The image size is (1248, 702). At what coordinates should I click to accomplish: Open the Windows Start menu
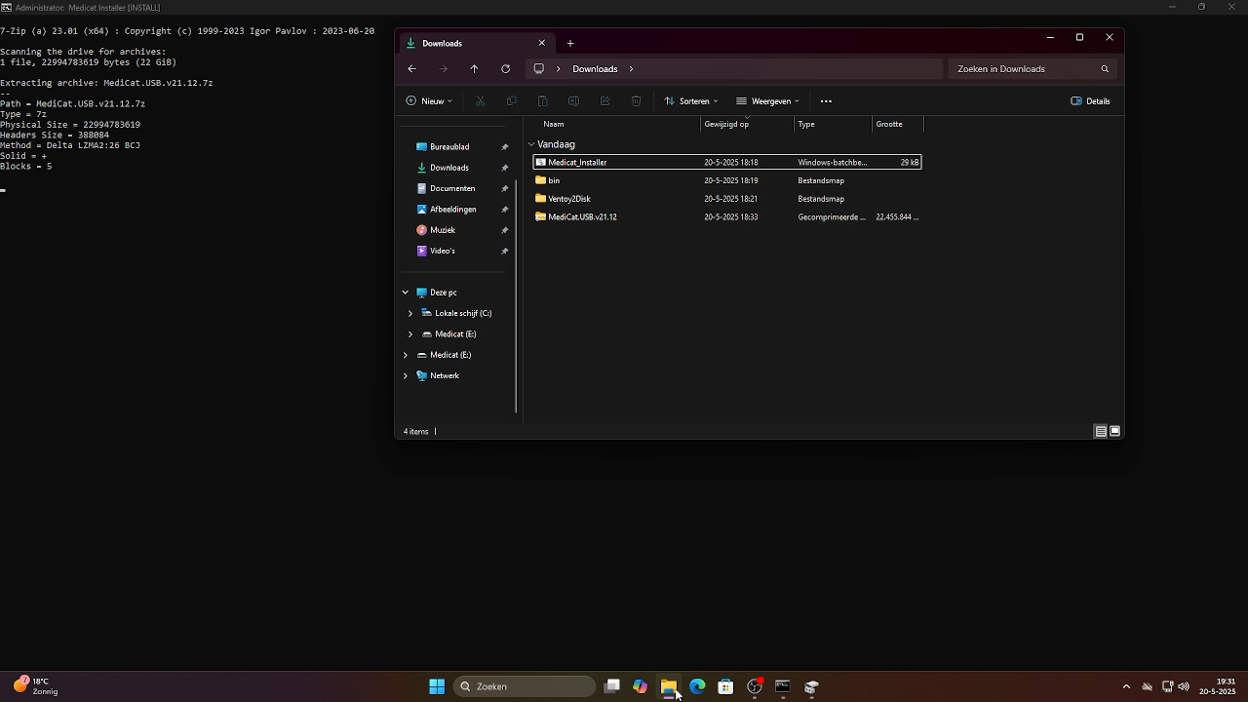click(x=437, y=686)
